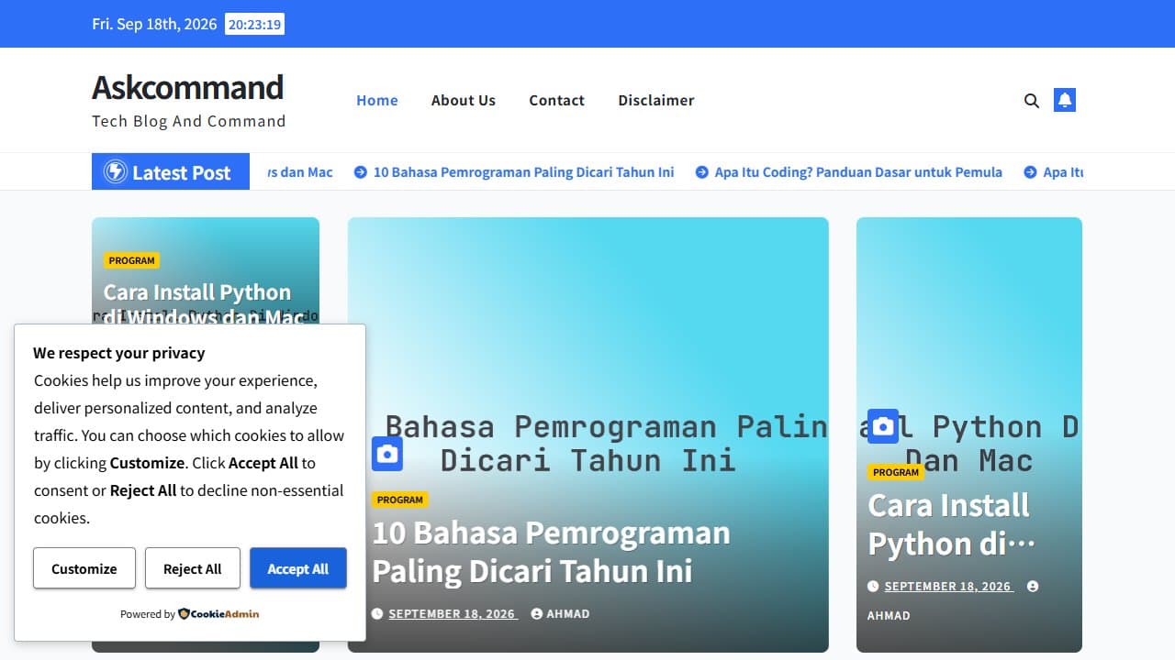This screenshot has height=660, width=1175.
Task: Click the camera icon above the right card's PROGRAM tag
Action: (883, 426)
